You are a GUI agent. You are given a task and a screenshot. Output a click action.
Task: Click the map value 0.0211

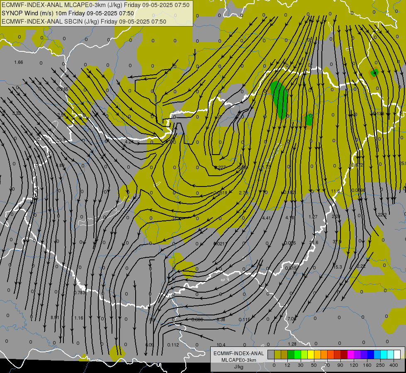(220, 244)
